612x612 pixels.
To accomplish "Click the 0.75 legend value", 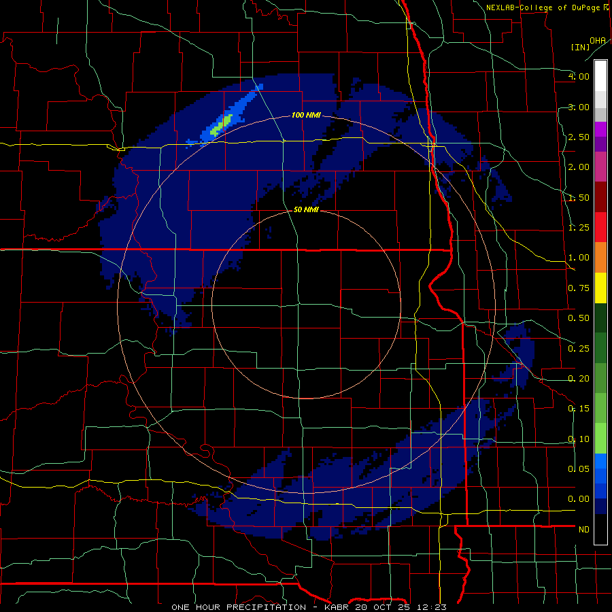I will (579, 288).
